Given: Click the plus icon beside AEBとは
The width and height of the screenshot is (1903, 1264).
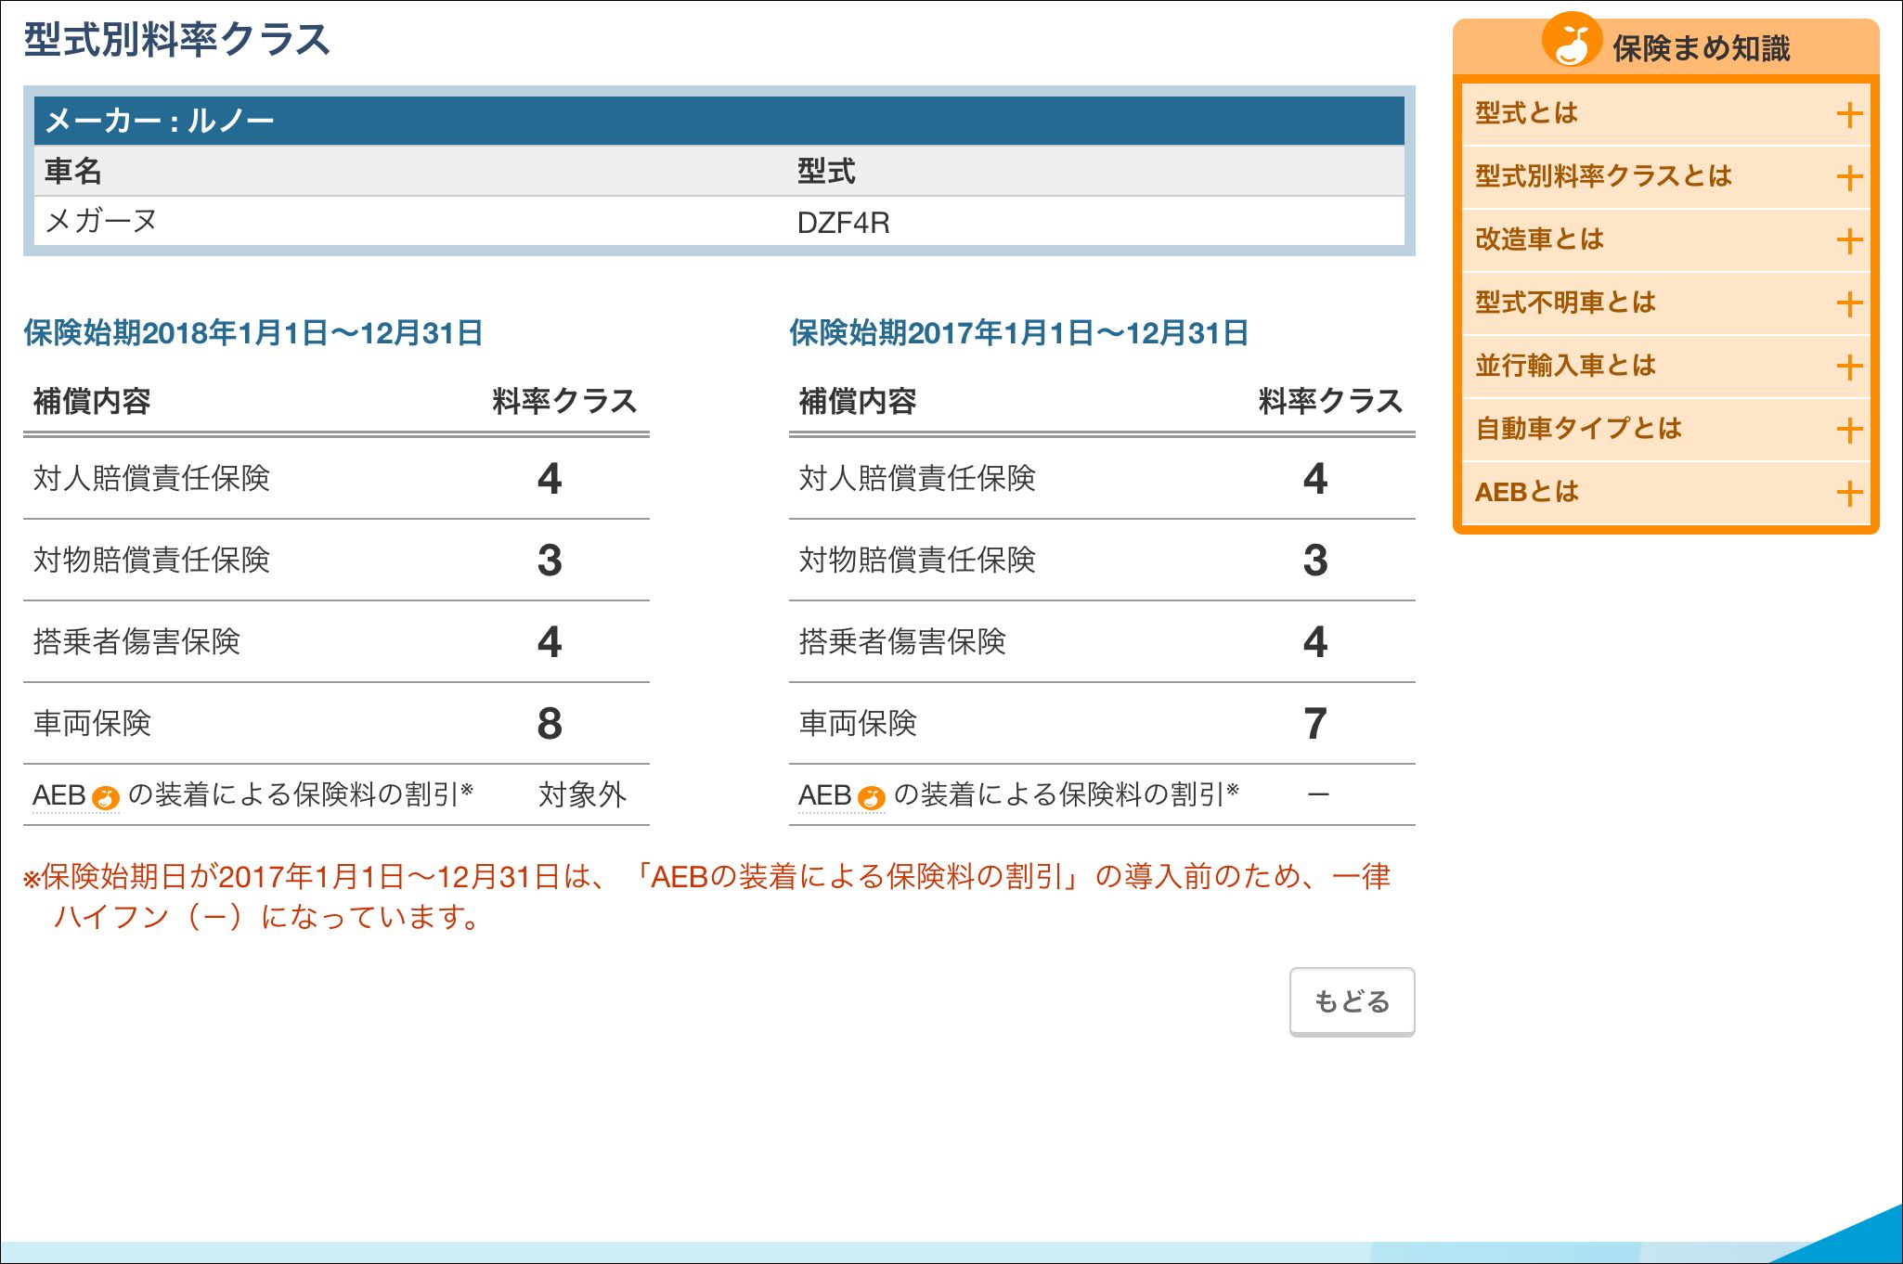Looking at the screenshot, I should click(1849, 494).
